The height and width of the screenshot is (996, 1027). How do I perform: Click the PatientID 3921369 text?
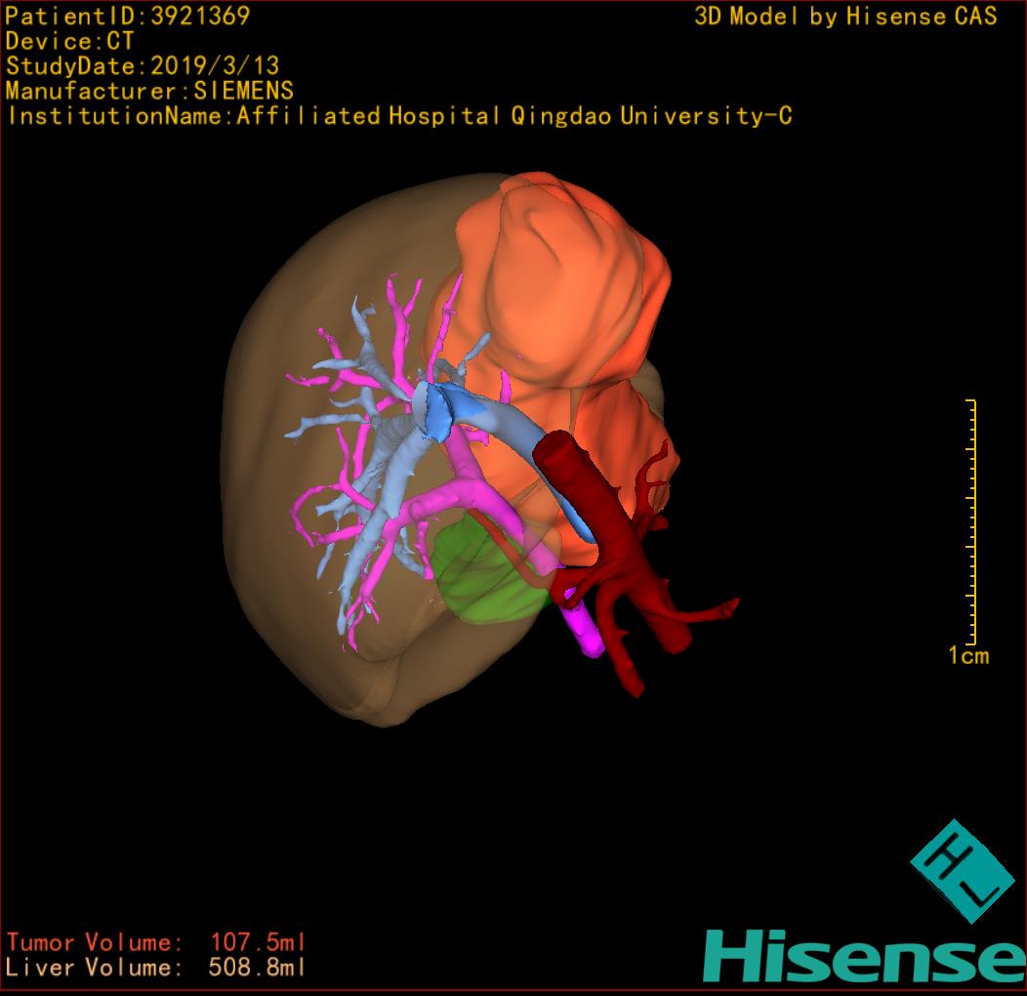tap(128, 16)
